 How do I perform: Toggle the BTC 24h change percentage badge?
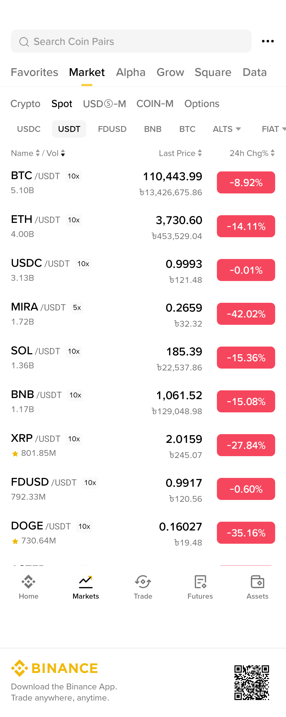pyautogui.click(x=246, y=183)
